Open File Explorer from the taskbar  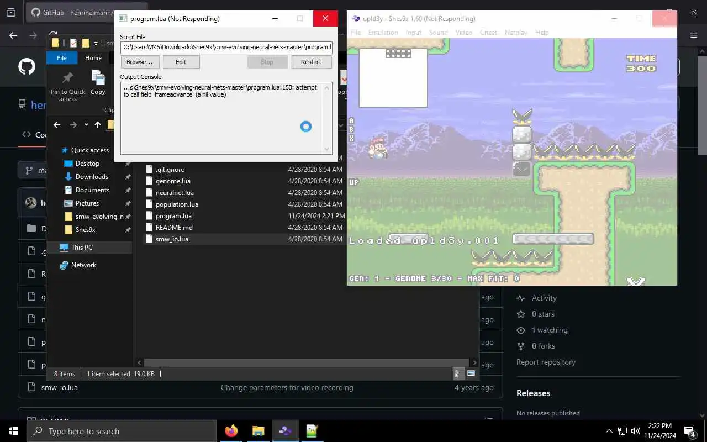coord(258,431)
